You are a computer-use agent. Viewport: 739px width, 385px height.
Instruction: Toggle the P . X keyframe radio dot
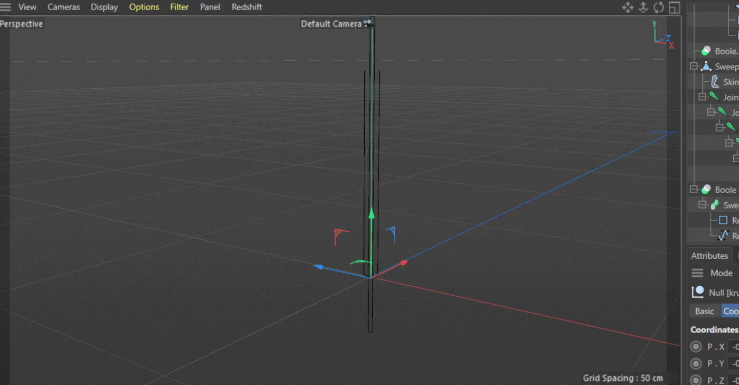click(696, 347)
